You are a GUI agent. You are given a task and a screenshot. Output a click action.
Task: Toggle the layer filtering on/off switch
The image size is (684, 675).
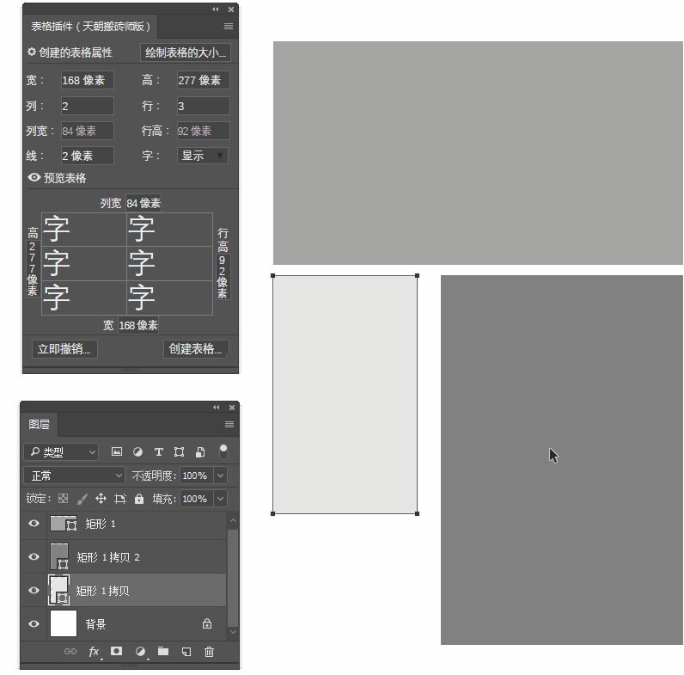coord(223,452)
